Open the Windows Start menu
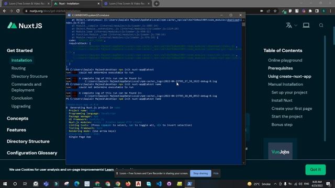The height and width of the screenshot is (188, 335). pos(5,184)
